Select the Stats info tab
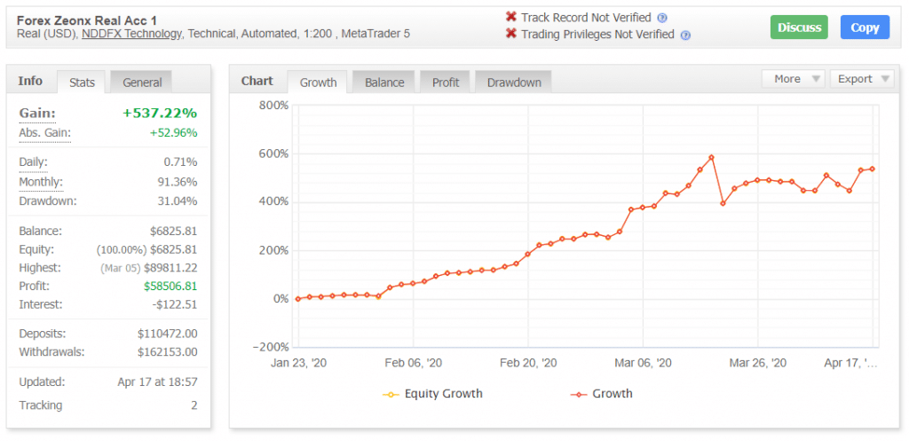Viewport: 909px width, 441px height. coord(82,83)
